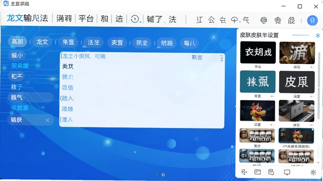The width and height of the screenshot is (323, 181).
Task: Switch to the first pill tab 高朗
Action: coord(17,42)
